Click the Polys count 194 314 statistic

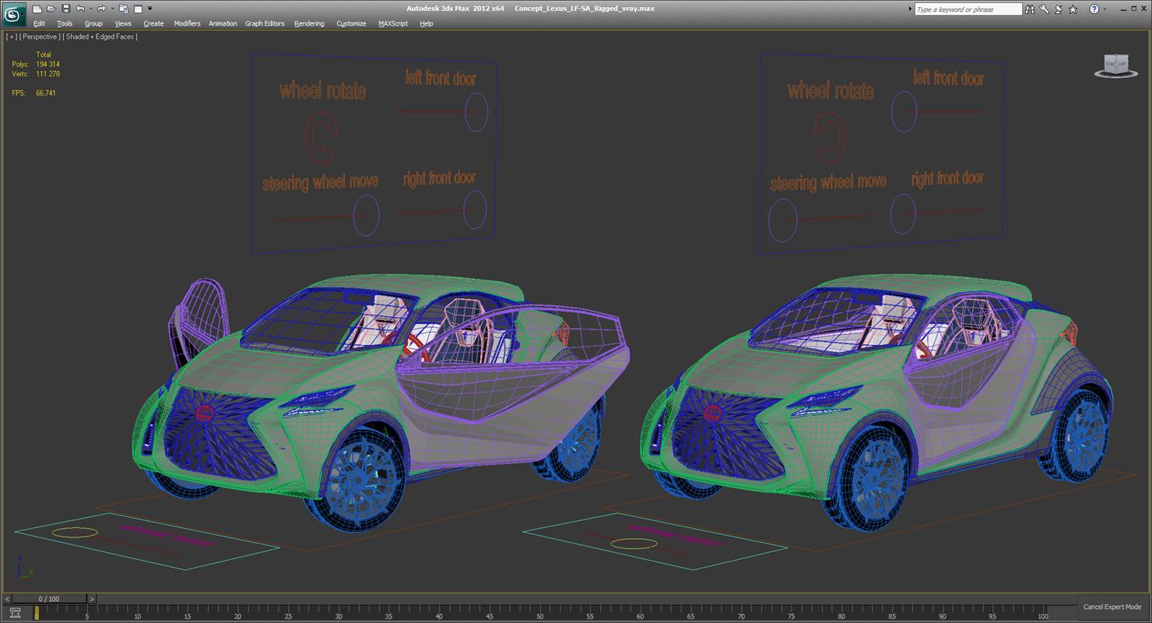47,64
